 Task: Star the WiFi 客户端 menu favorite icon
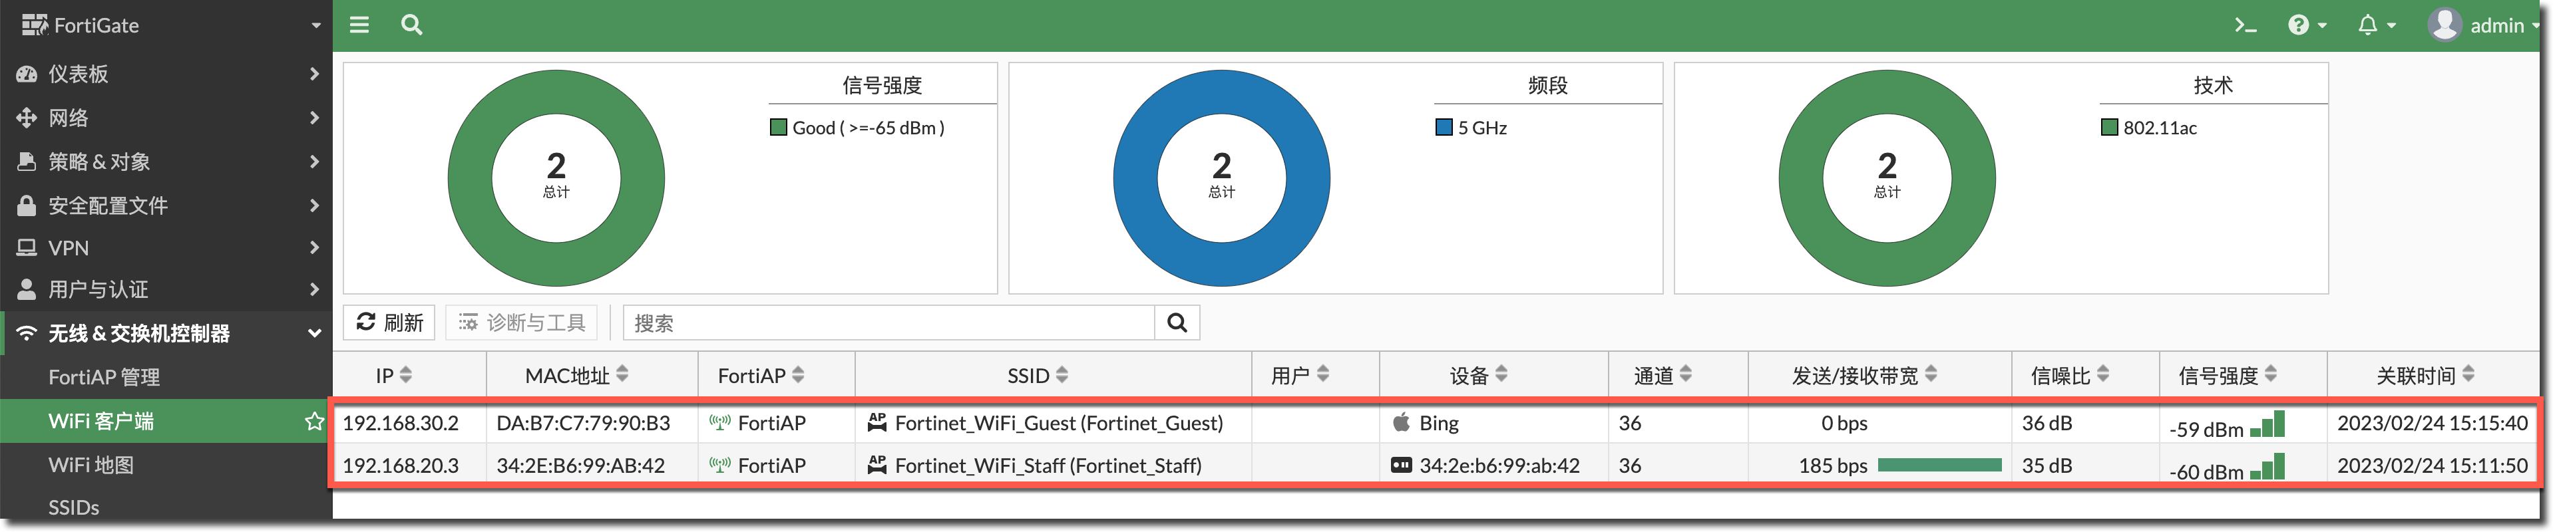tap(314, 422)
